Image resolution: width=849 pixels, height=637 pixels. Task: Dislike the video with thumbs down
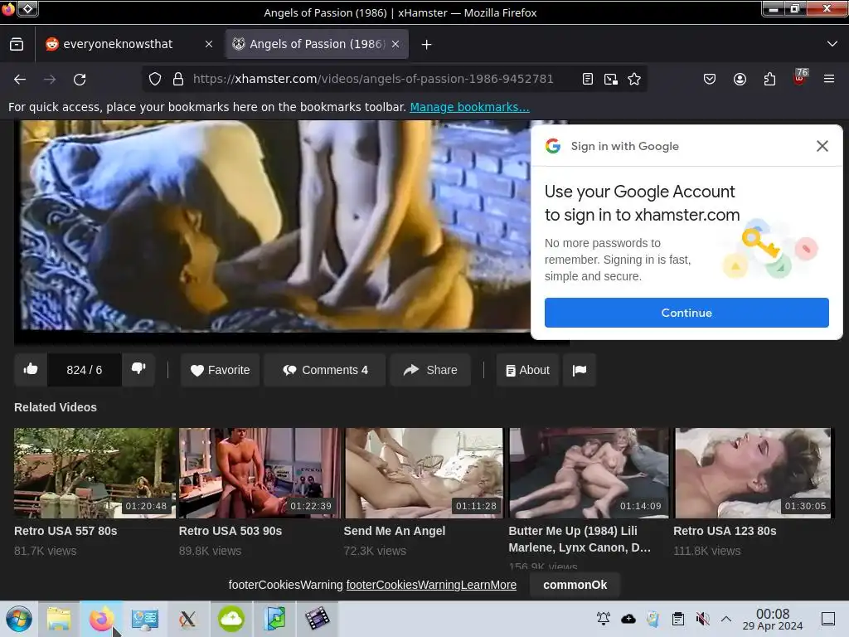(138, 370)
